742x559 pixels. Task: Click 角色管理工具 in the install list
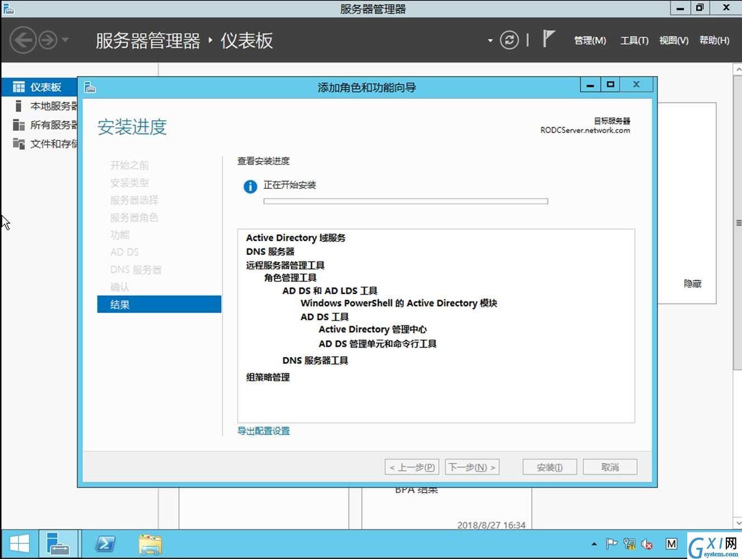click(x=291, y=278)
